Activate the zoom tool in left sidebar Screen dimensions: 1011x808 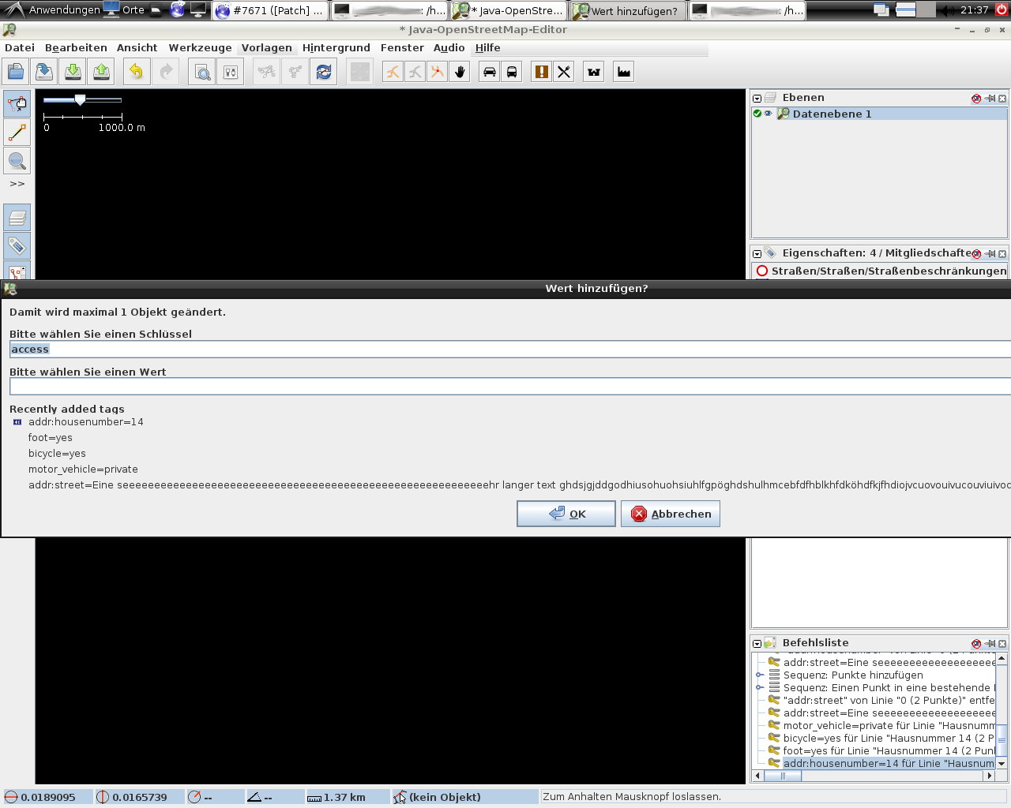pyautogui.click(x=17, y=160)
